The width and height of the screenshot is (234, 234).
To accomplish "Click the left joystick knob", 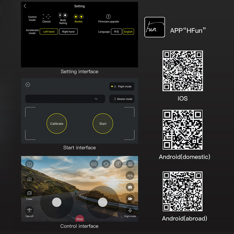I will point(57,202).
